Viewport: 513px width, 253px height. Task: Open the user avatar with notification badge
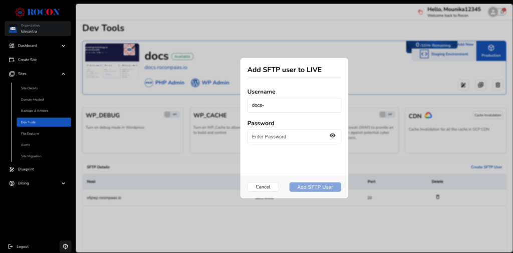point(497,12)
